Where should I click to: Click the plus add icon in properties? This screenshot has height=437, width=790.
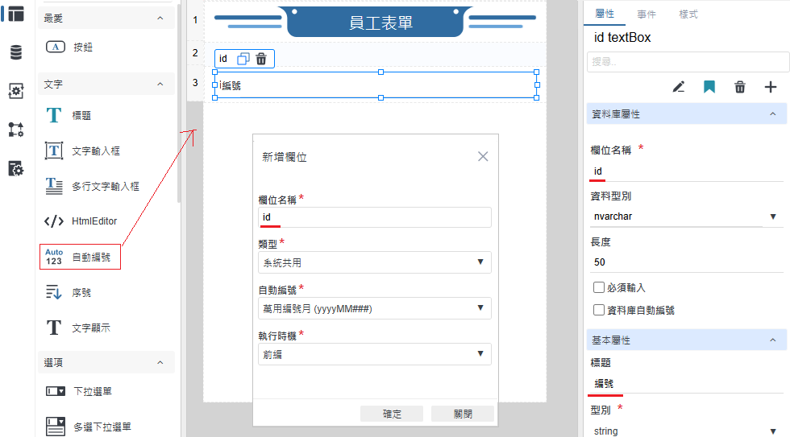point(770,87)
